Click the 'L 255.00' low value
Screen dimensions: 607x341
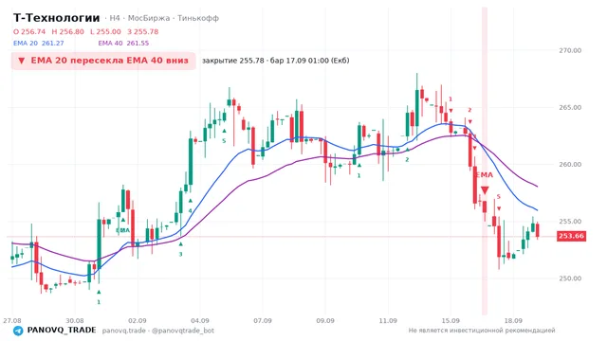(105, 31)
